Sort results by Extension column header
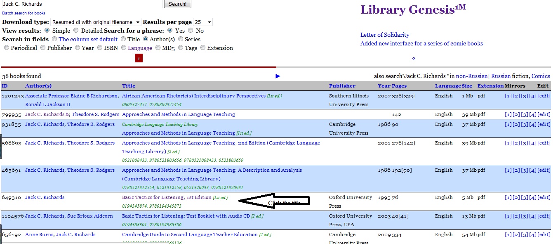Viewport: 553px width, 244px height. click(x=491, y=86)
